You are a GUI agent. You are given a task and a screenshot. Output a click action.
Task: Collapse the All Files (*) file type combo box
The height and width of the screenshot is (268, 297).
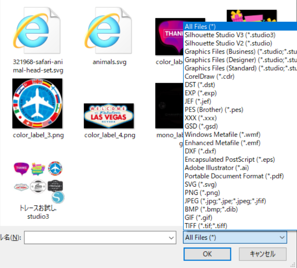click(235, 237)
